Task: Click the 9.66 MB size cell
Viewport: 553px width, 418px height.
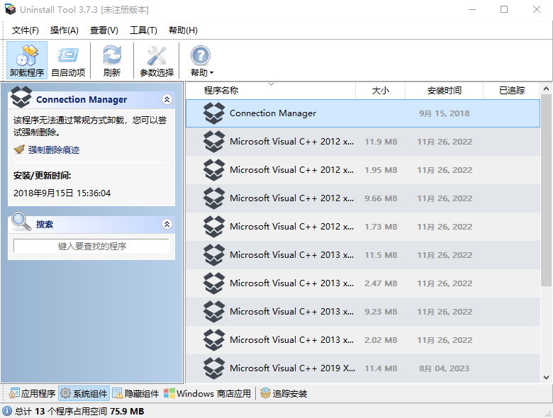Action: coord(381,198)
